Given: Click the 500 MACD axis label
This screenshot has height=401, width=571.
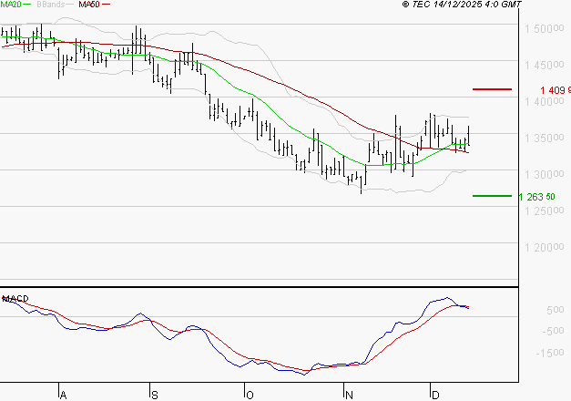Looking at the screenshot, I should (556, 310).
